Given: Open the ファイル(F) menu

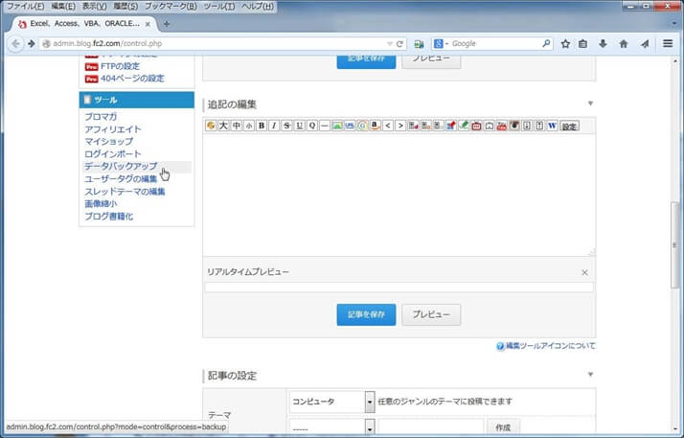Looking at the screenshot, I should tap(25, 6).
